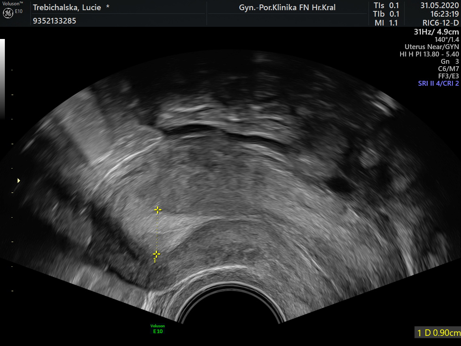This screenshot has height=346, width=461.
Task: Click the focal zone triangle marker
Action: pyautogui.click(x=18, y=180)
